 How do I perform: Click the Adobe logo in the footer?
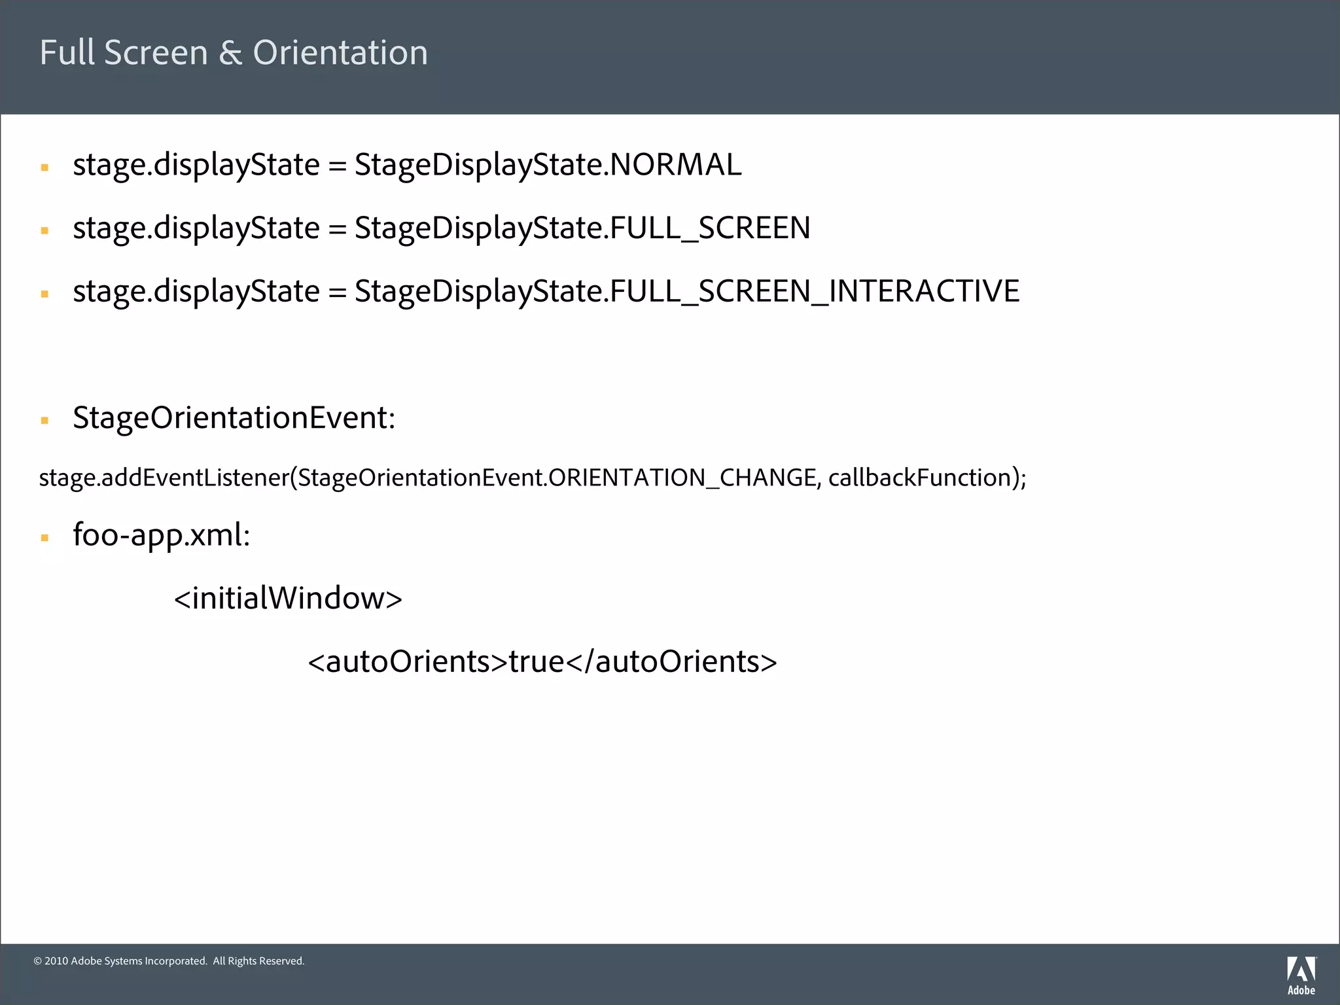[1301, 976]
